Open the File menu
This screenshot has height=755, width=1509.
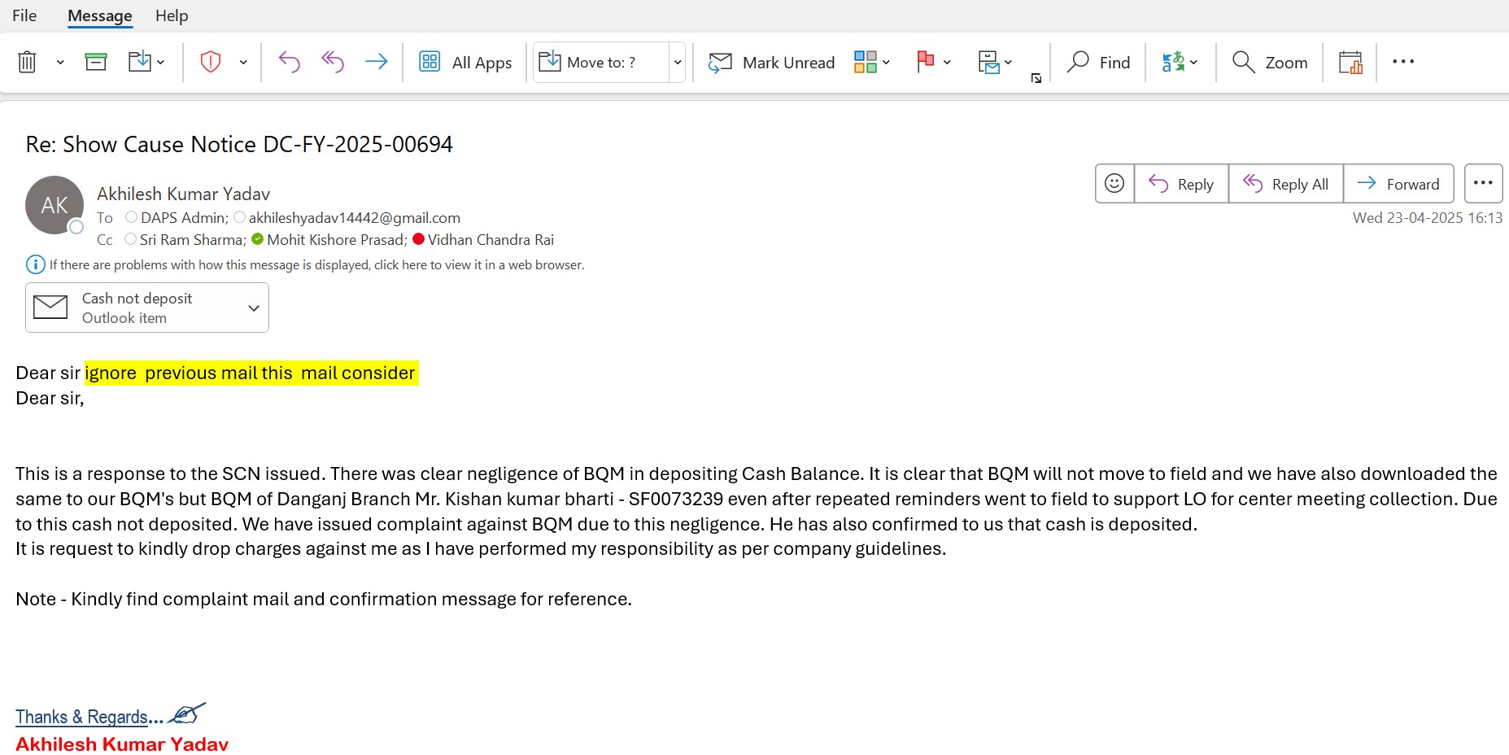[24, 15]
